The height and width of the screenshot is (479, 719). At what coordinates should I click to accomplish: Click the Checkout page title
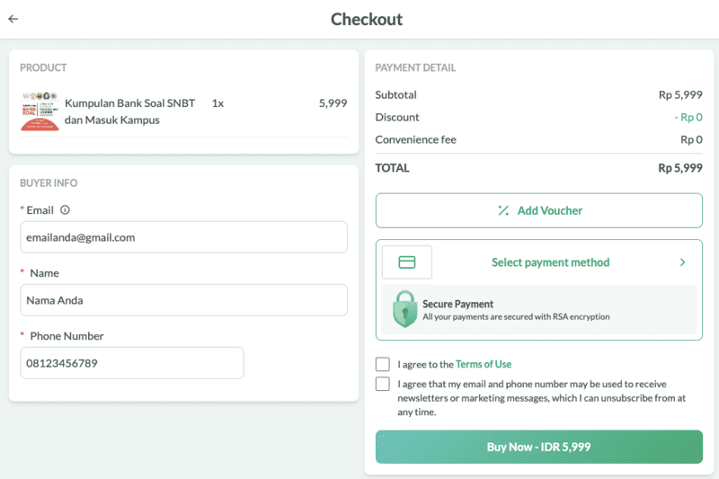pos(367,19)
